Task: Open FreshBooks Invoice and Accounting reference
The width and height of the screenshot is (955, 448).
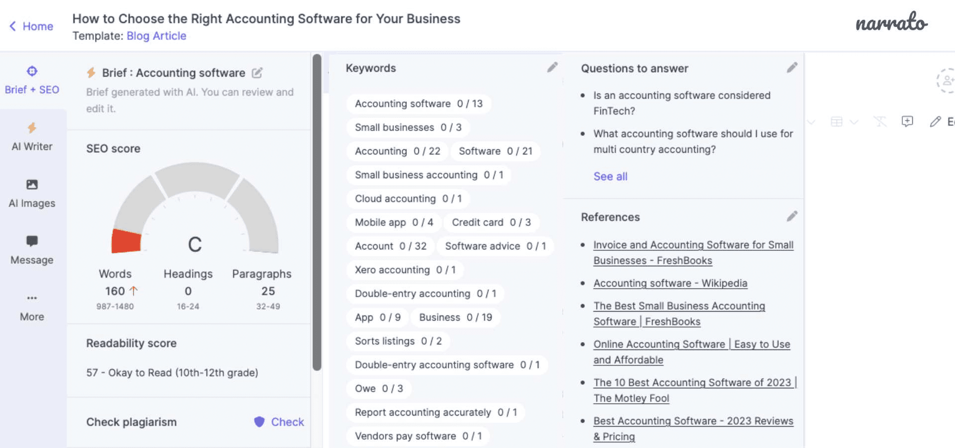Action: [x=693, y=252]
